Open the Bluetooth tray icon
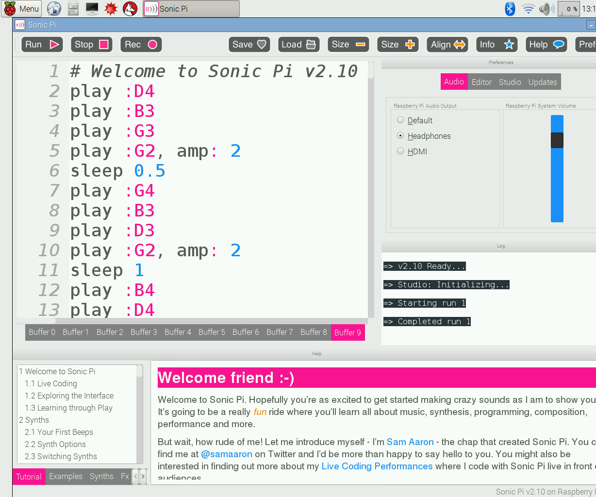 click(510, 9)
